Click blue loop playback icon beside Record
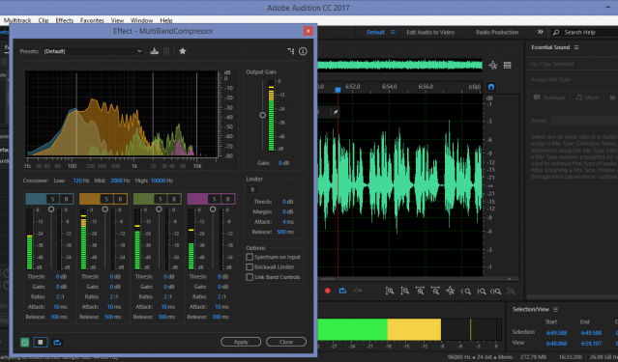The width and height of the screenshot is (618, 362). tap(342, 291)
